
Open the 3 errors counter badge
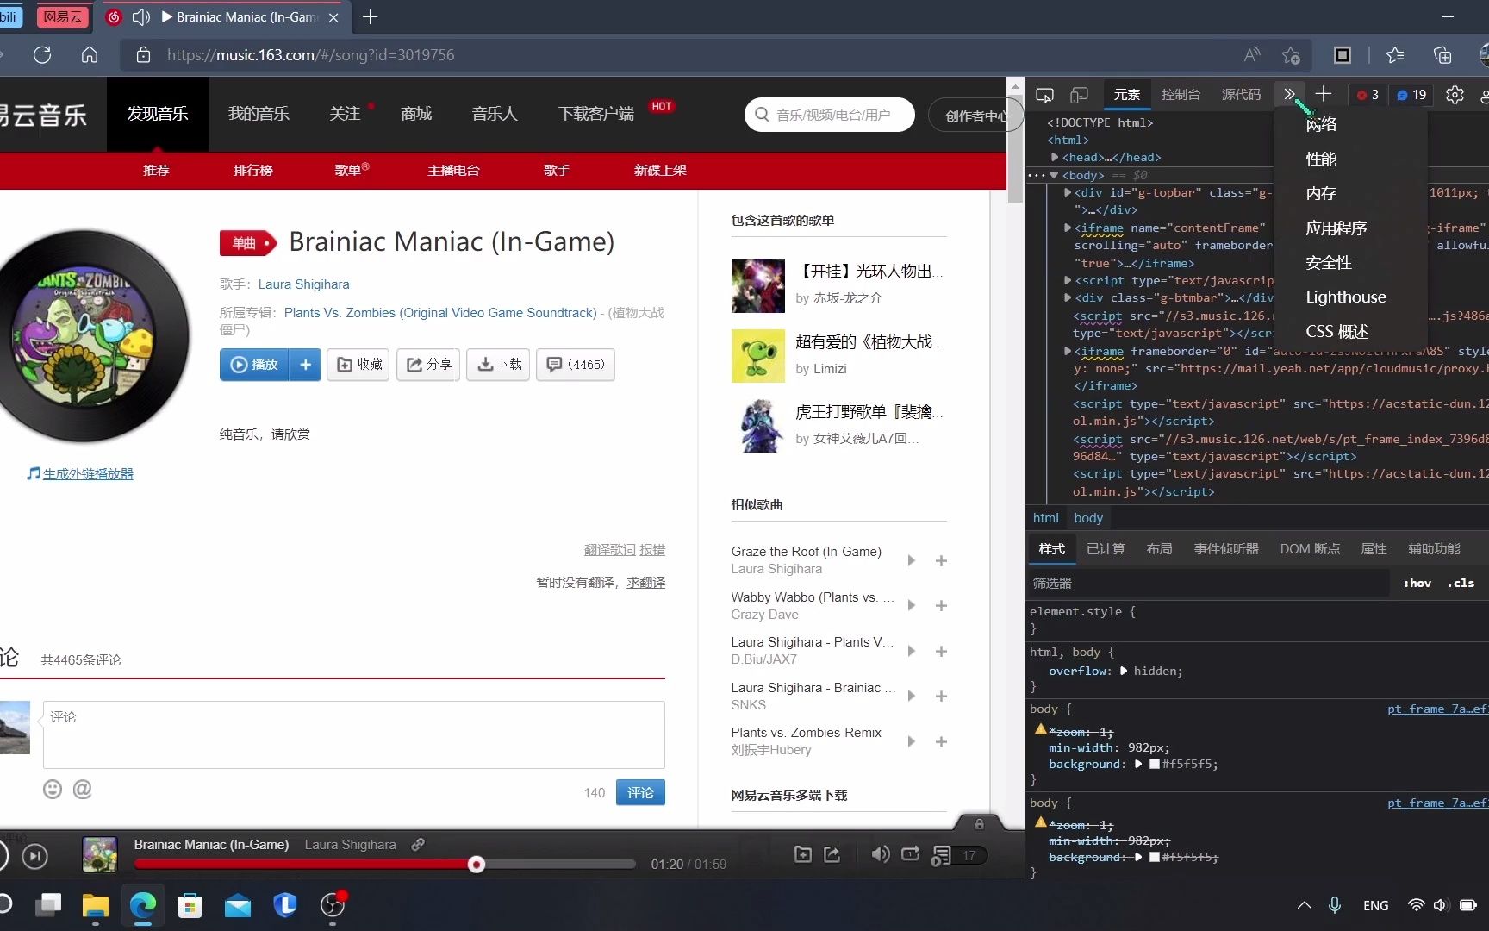pyautogui.click(x=1368, y=95)
